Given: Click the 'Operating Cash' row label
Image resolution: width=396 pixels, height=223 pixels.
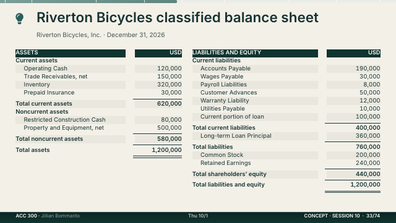Looking at the screenshot, I should point(45,69).
